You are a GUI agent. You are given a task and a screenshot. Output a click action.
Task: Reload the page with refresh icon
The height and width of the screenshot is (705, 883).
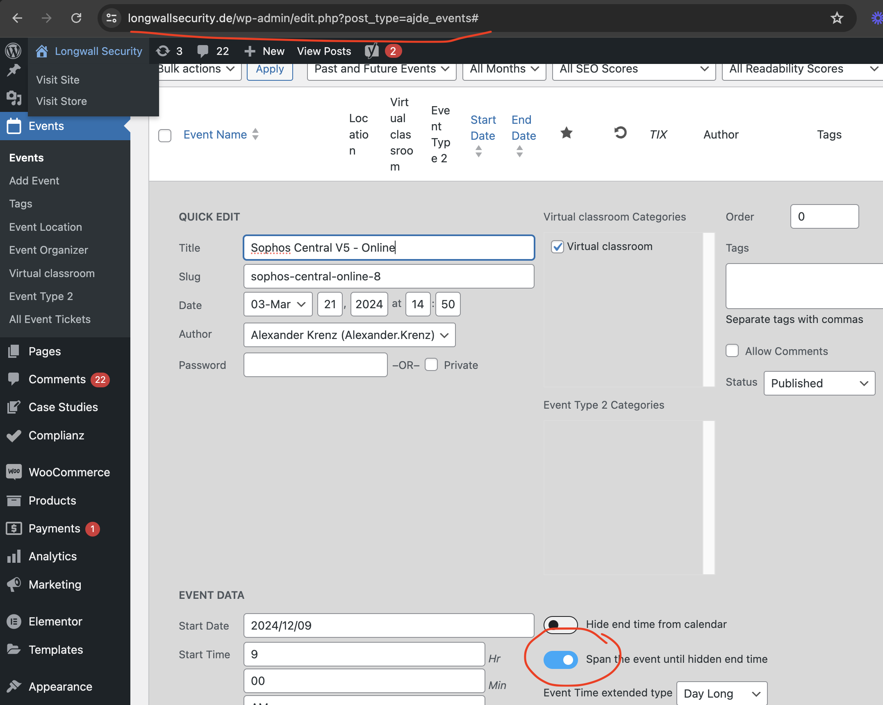[x=76, y=18]
